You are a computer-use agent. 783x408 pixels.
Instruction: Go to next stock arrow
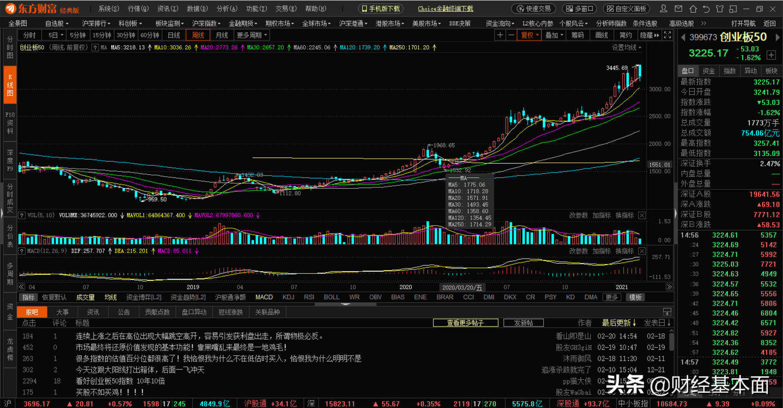[x=777, y=37]
